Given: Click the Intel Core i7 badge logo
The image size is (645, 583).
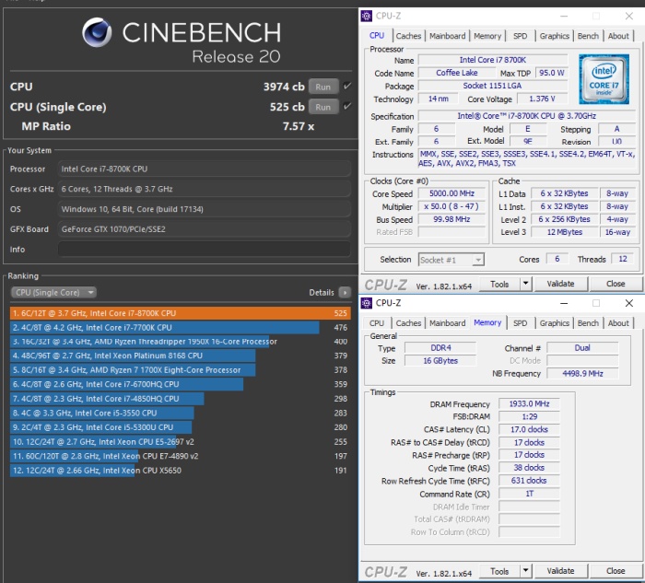Looking at the screenshot, I should click(x=604, y=79).
